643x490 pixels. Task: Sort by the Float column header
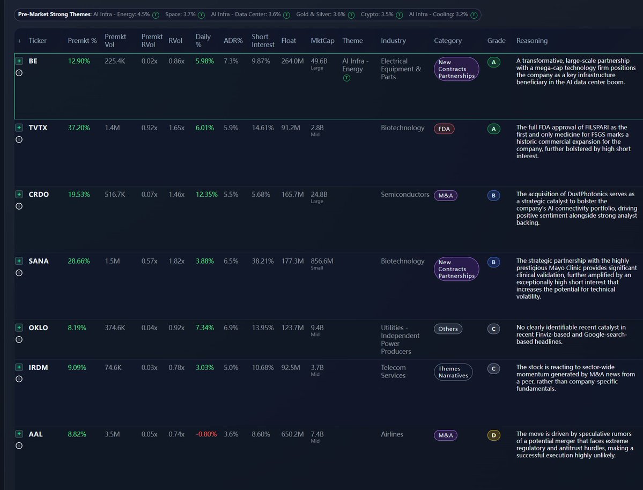289,41
